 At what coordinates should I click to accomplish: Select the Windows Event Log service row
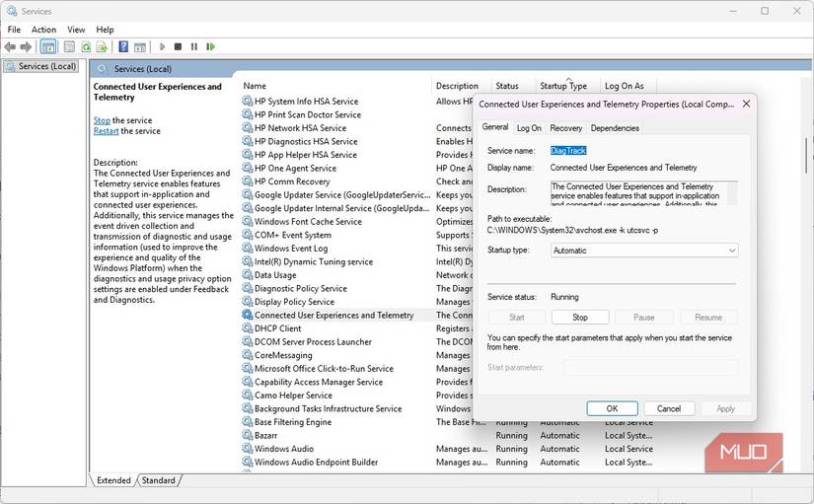[293, 249]
